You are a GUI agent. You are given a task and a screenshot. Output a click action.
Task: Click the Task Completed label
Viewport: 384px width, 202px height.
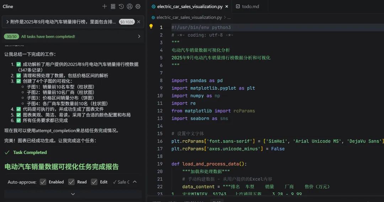tap(30, 152)
